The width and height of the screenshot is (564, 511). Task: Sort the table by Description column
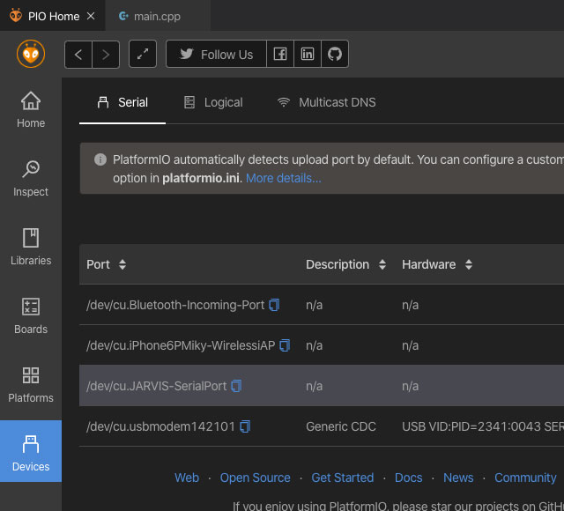(382, 264)
